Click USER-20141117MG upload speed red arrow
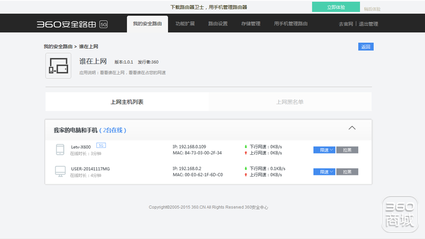 pyautogui.click(x=246, y=175)
